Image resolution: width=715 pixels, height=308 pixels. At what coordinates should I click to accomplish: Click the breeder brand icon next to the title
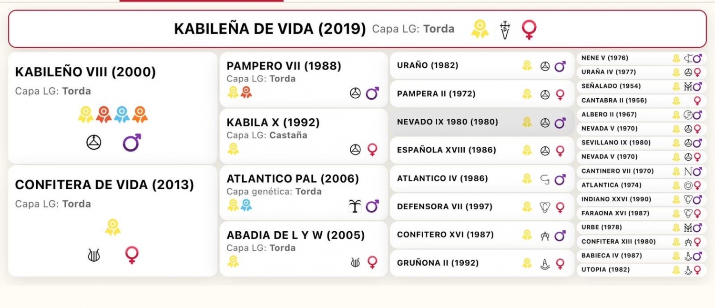505,30
